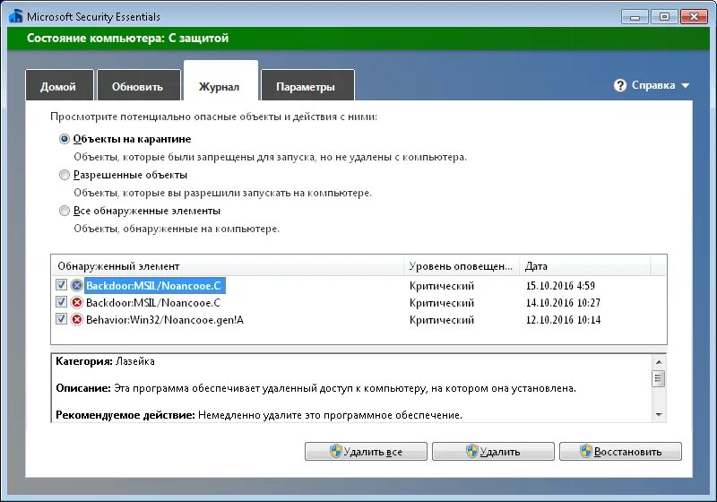Image resolution: width=717 pixels, height=502 pixels.
Task: Click 'Критический' in the 12.10.2016 row
Action: pyautogui.click(x=442, y=320)
